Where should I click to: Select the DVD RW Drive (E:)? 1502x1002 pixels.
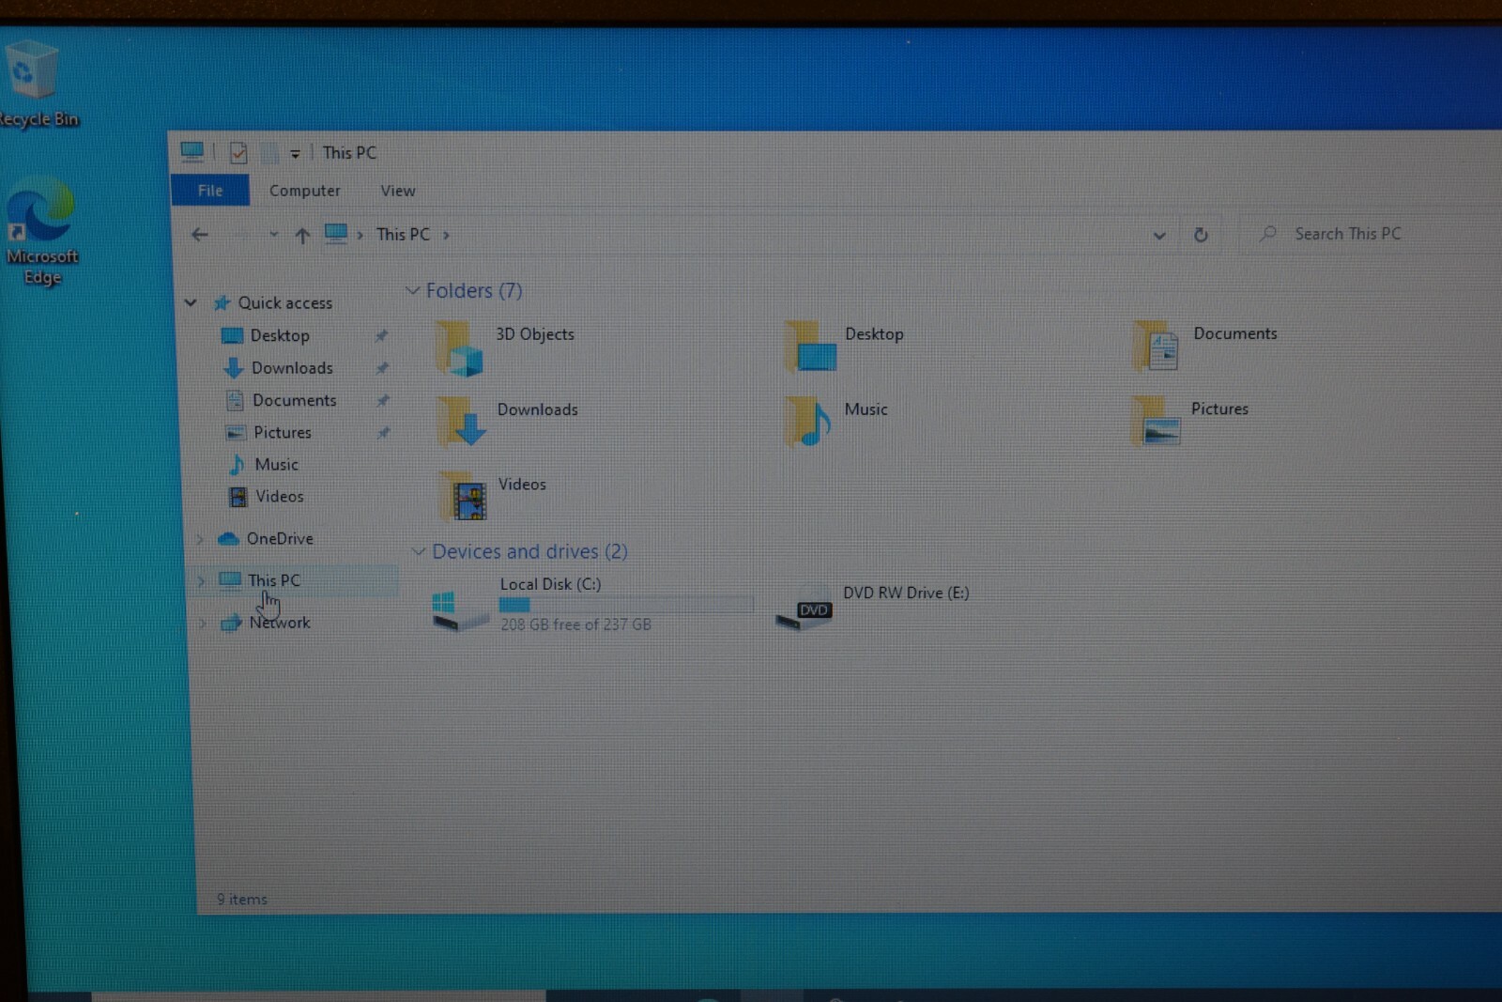point(873,605)
